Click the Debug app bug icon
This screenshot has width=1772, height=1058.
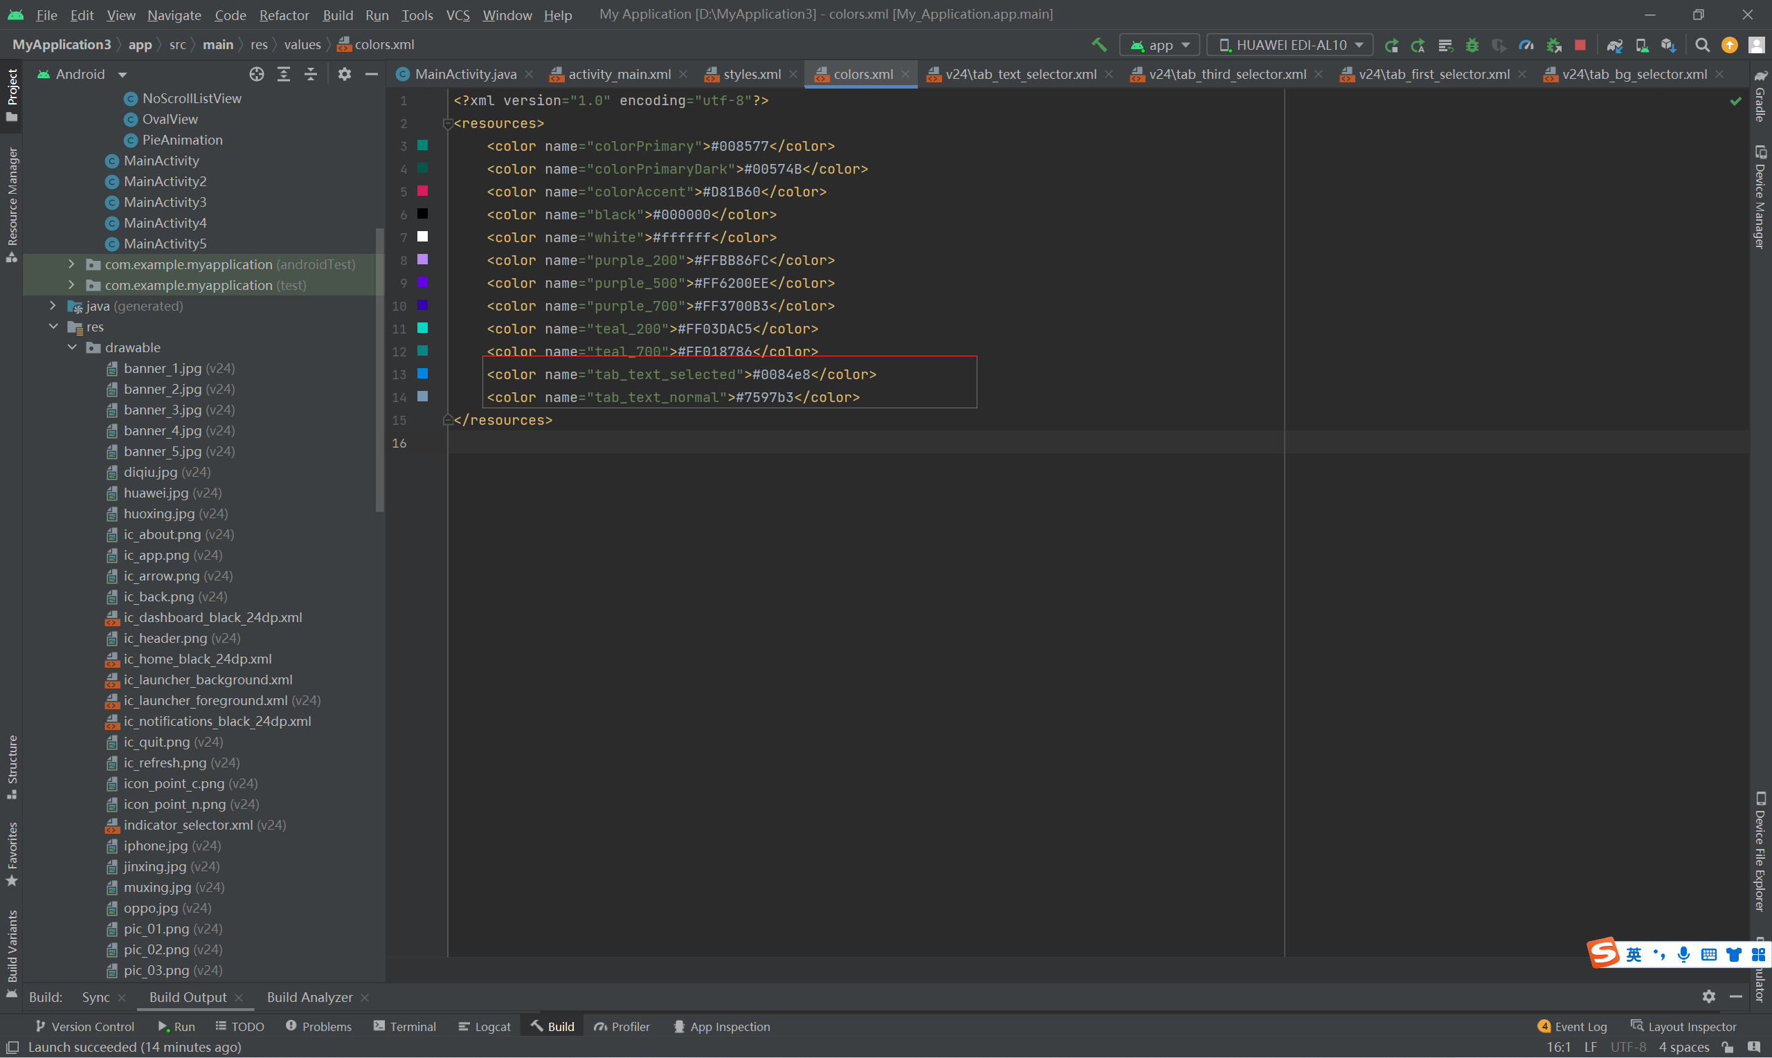(x=1472, y=45)
